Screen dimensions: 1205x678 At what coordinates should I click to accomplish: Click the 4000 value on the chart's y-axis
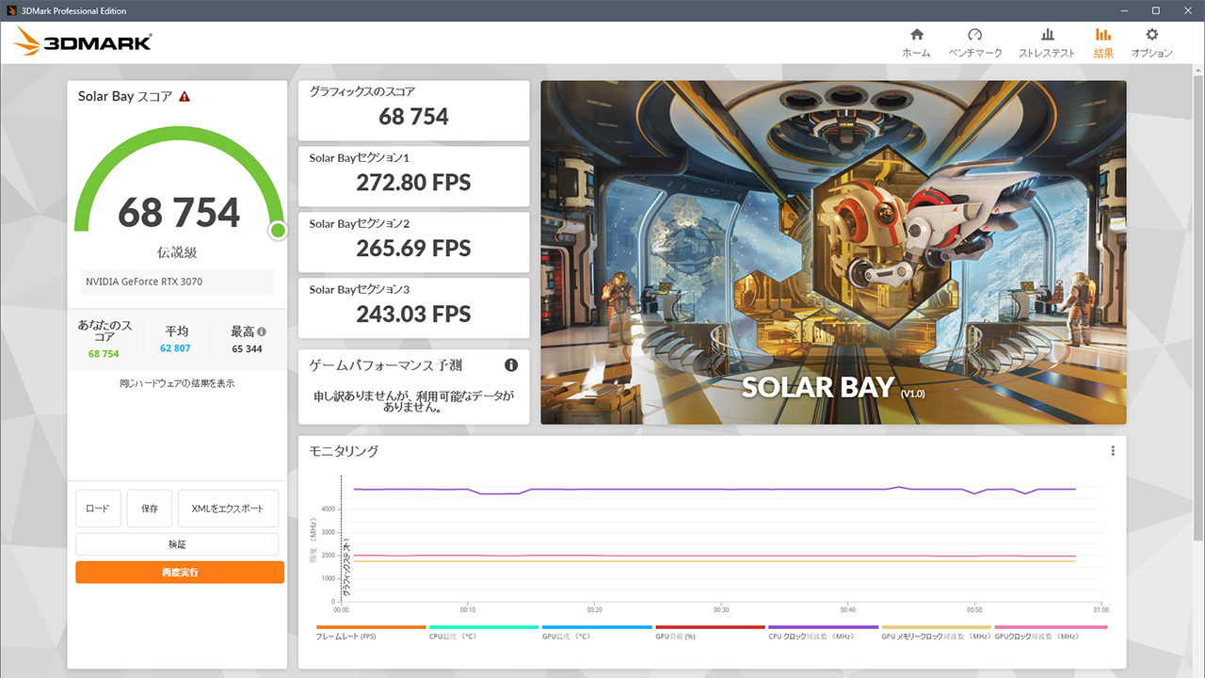[328, 509]
